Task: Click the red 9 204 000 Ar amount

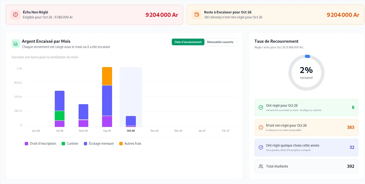Action: [x=162, y=15]
